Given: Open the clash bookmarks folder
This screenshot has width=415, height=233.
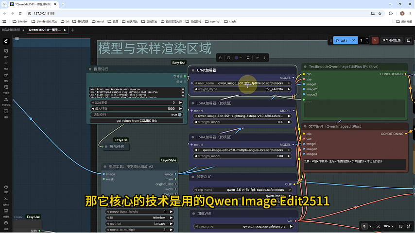Looking at the screenshot, I should (230, 21).
